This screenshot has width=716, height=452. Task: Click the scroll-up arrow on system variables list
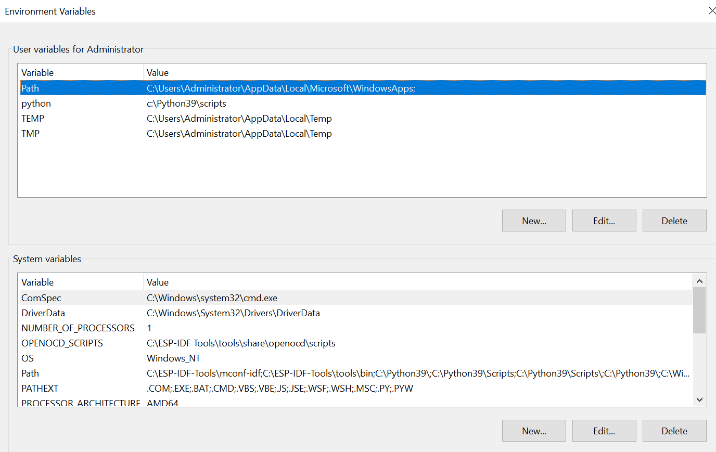coord(700,280)
